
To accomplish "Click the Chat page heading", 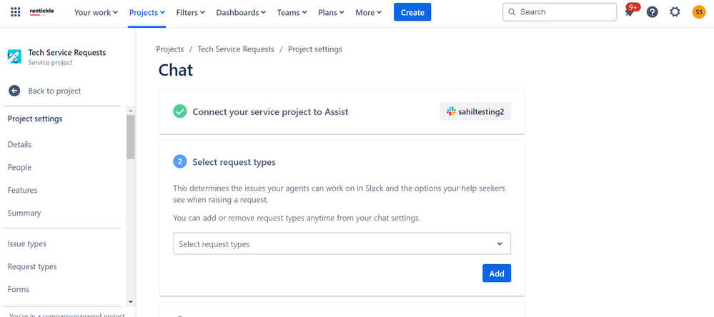I will click(176, 70).
